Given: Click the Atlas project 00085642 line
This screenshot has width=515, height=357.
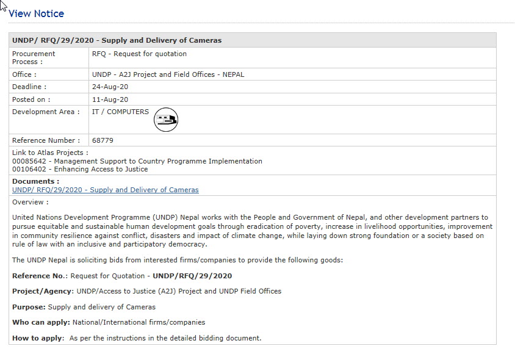Looking at the screenshot, I should (x=137, y=161).
